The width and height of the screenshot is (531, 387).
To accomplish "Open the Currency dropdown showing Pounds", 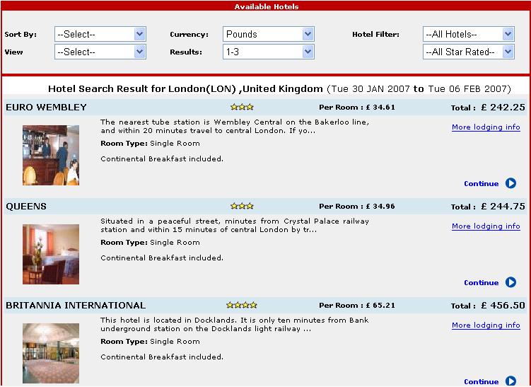I will coord(269,34).
